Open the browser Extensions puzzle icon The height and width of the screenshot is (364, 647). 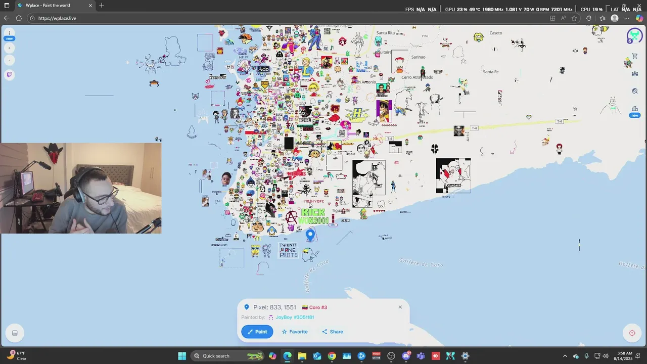click(589, 18)
